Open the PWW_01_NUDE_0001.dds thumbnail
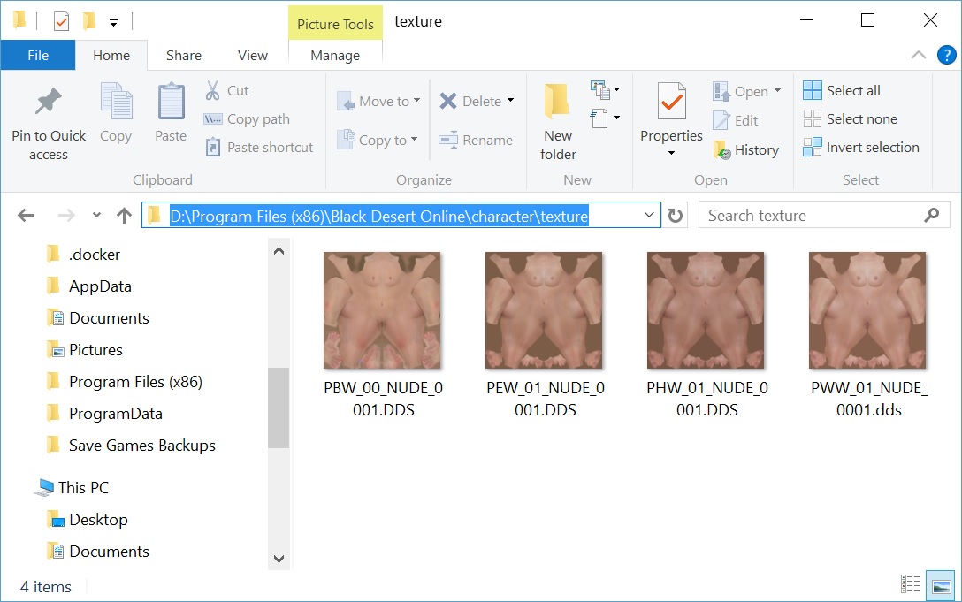 (x=867, y=309)
